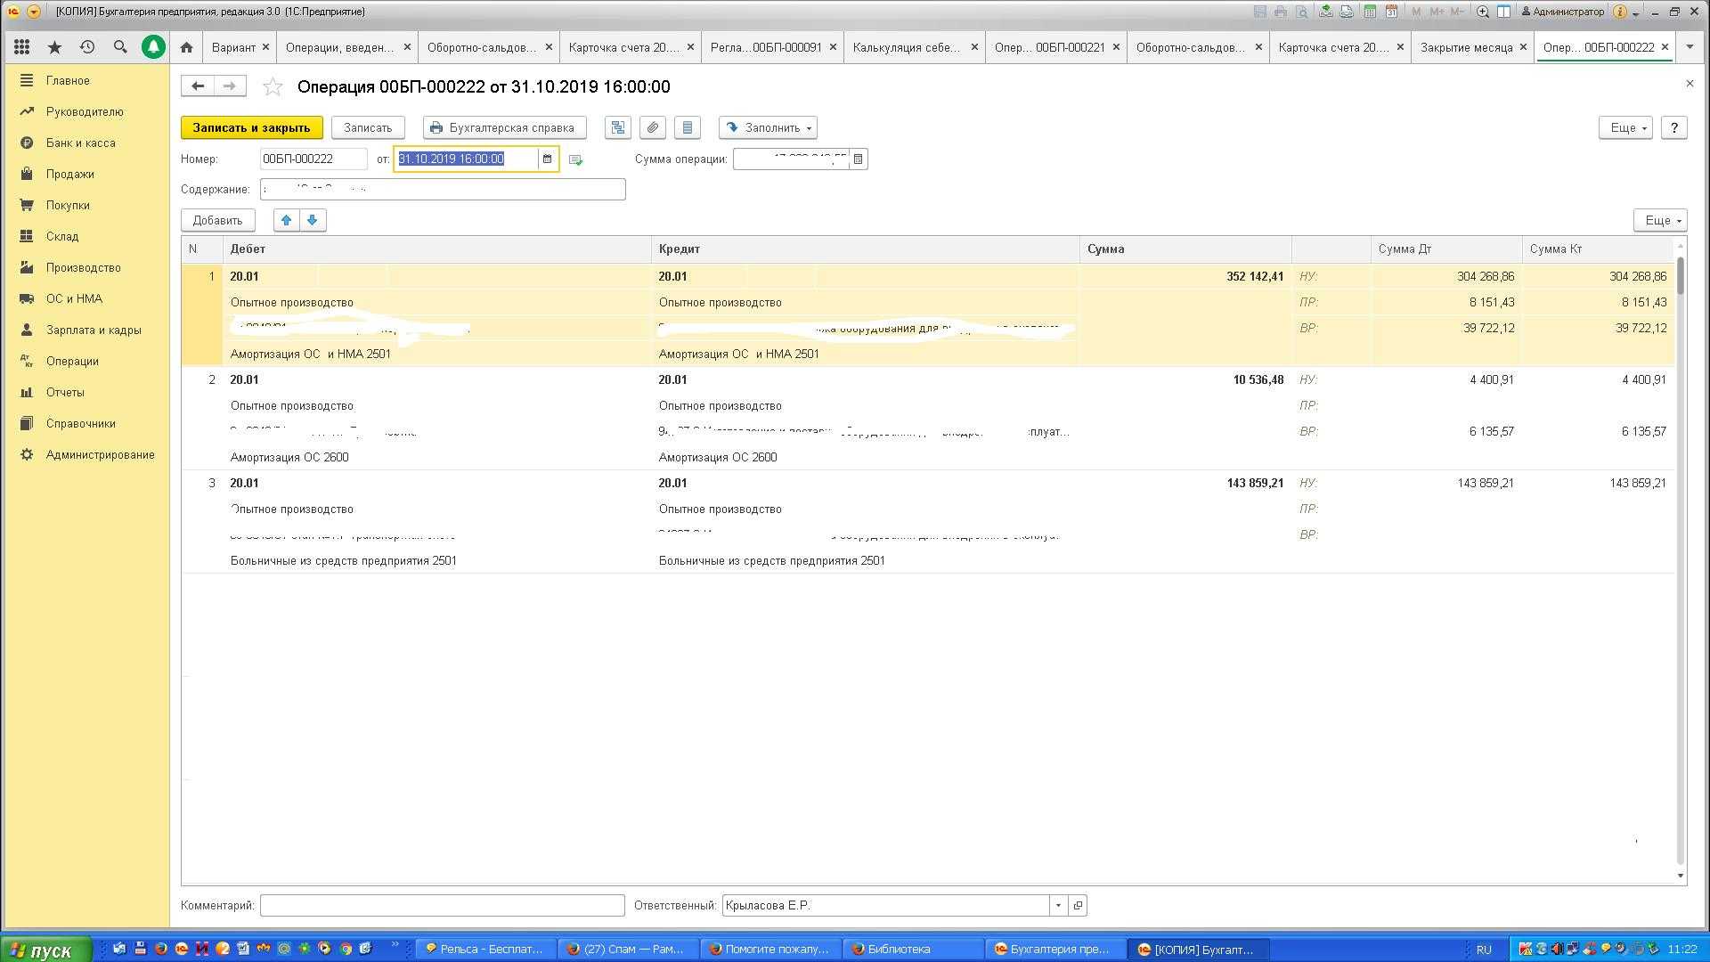Screen dimensions: 1710x962
Task: Click the RU language indicator
Action: click(1484, 950)
